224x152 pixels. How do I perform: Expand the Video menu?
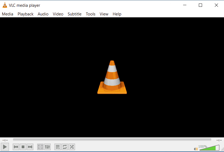(58, 14)
